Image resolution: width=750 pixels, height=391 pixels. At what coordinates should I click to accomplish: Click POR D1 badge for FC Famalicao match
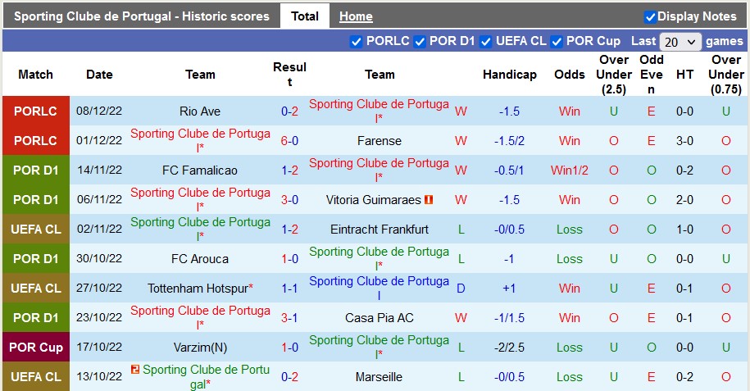click(x=36, y=170)
